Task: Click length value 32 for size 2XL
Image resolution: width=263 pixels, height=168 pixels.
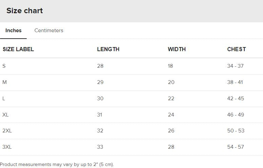Action: coord(100,131)
